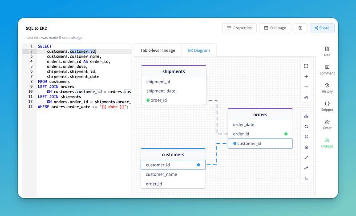356x216 pixels.
Task: Click the binoculars search icon
Action: [x=306, y=97]
